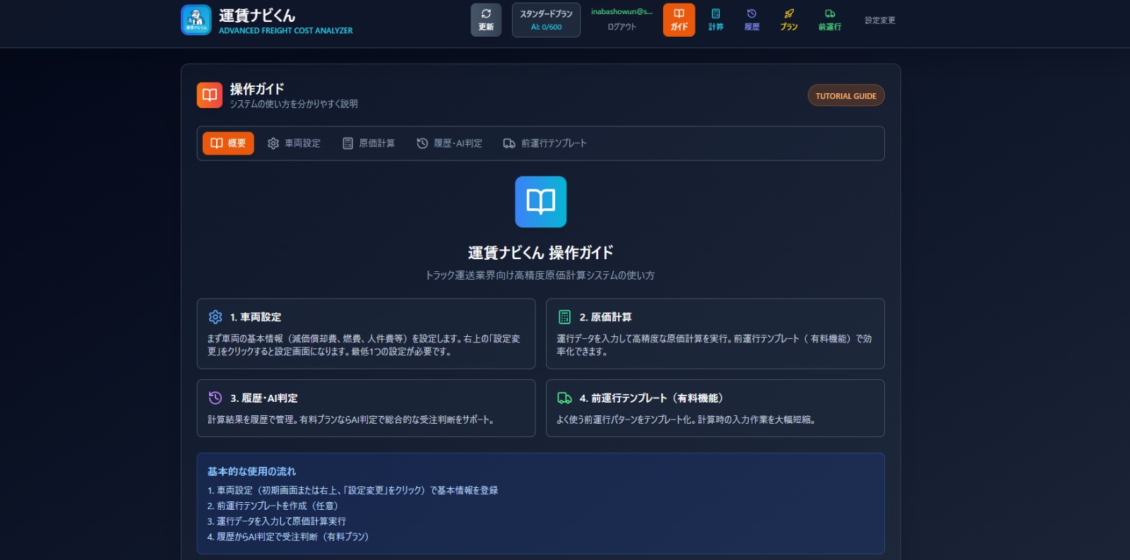The width and height of the screenshot is (1130, 560).
Task: Click the ログアウト logout link
Action: [621, 27]
